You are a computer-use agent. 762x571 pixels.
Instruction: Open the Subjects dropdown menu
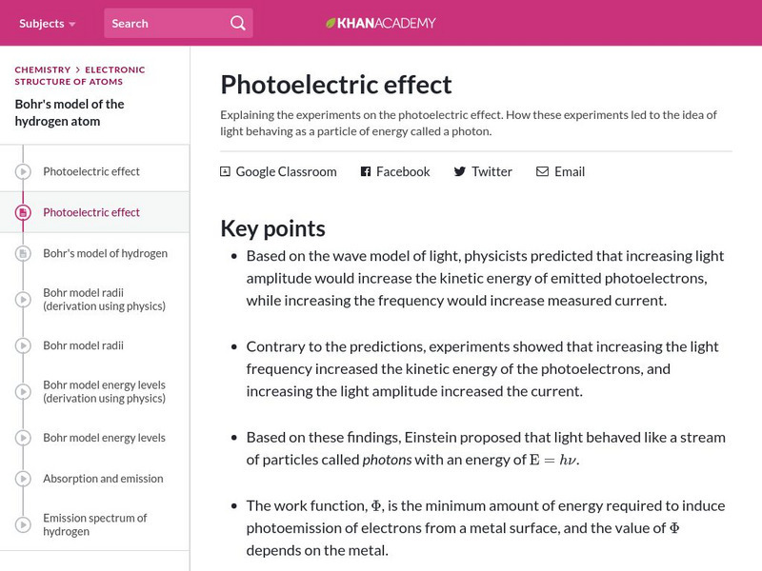point(48,23)
